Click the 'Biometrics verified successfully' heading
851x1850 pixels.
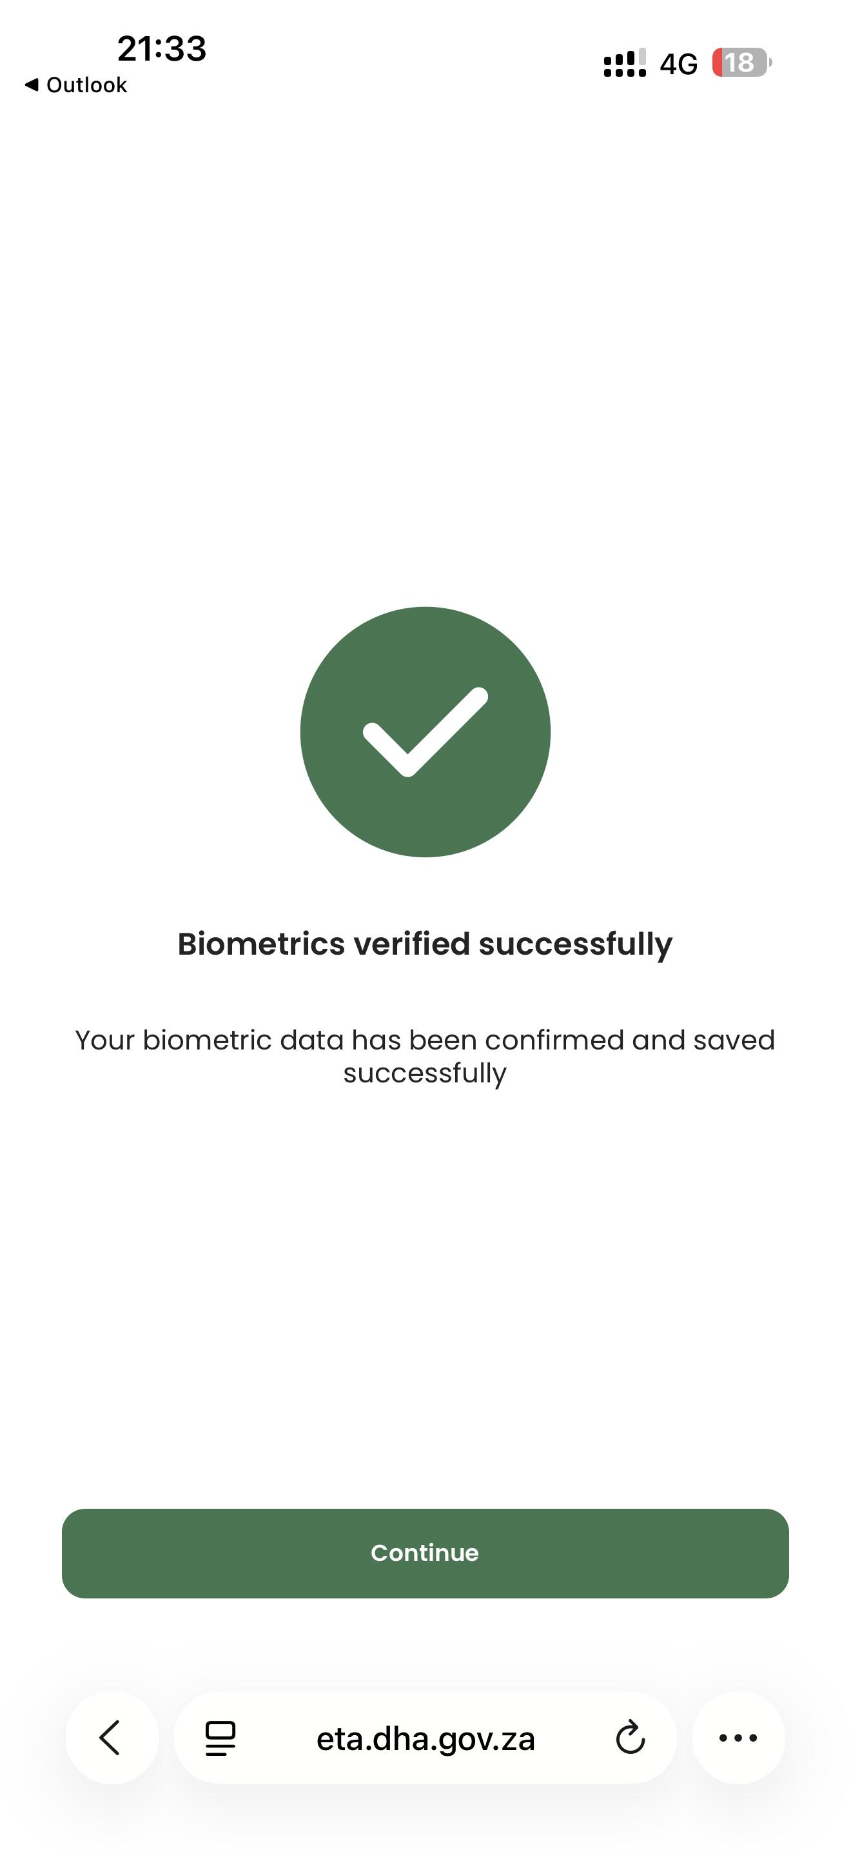pyautogui.click(x=425, y=944)
